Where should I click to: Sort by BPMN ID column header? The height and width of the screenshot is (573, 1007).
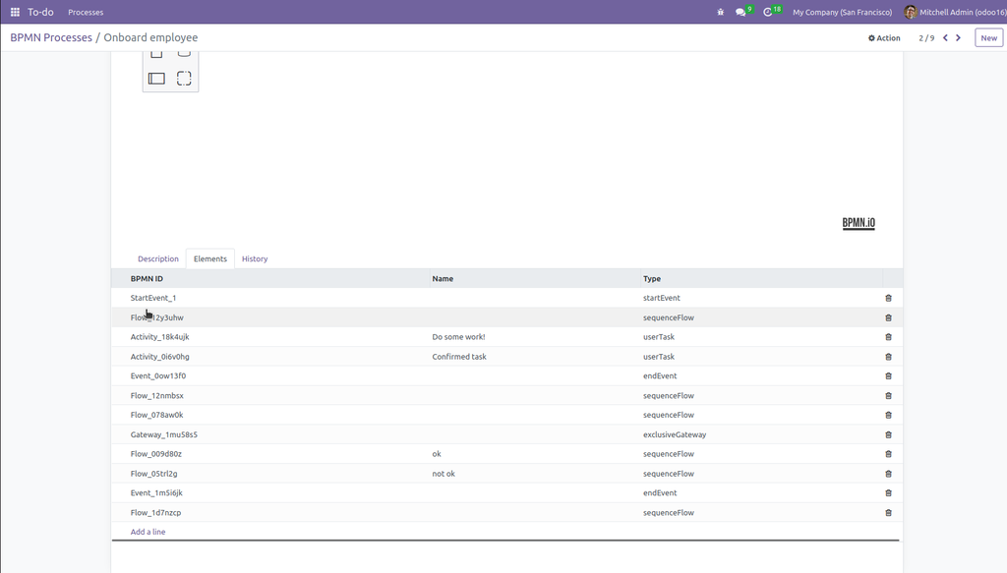click(147, 278)
